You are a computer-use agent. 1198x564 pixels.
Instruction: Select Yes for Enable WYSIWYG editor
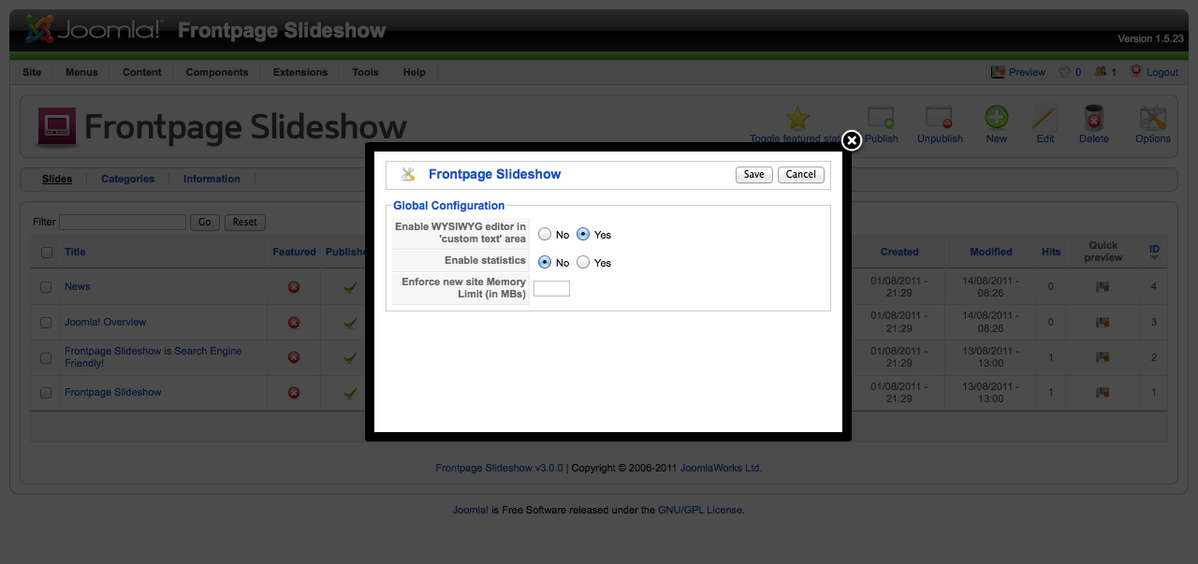[583, 235]
